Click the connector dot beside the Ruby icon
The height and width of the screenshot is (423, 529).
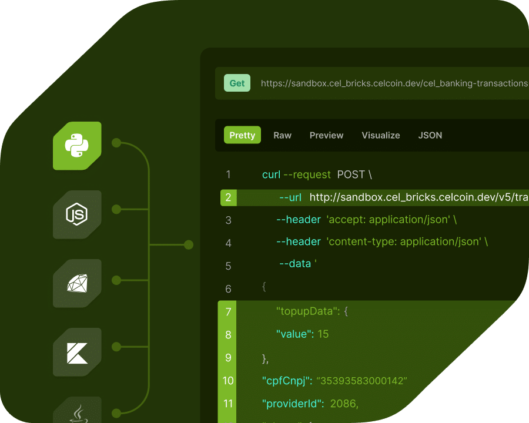click(118, 279)
